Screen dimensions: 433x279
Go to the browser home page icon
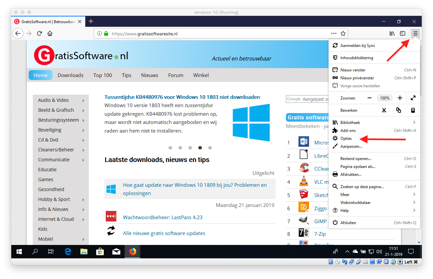(x=50, y=33)
